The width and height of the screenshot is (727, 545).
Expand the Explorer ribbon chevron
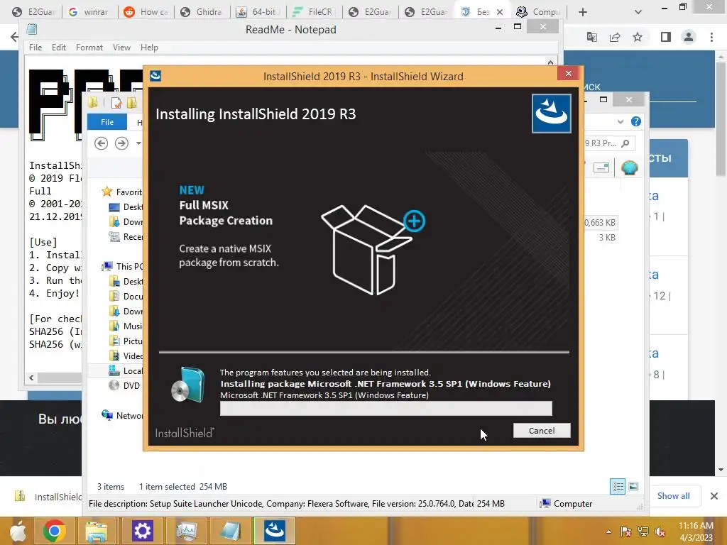(621, 121)
